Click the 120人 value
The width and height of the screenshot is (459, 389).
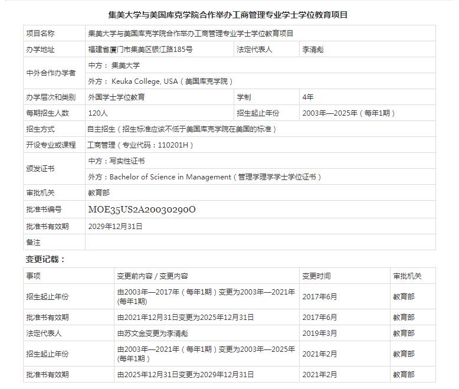98,113
